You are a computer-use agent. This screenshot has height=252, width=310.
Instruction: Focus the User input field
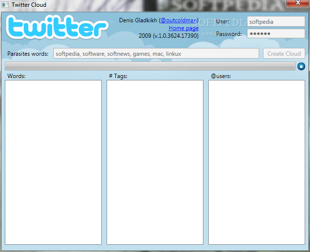pos(276,21)
